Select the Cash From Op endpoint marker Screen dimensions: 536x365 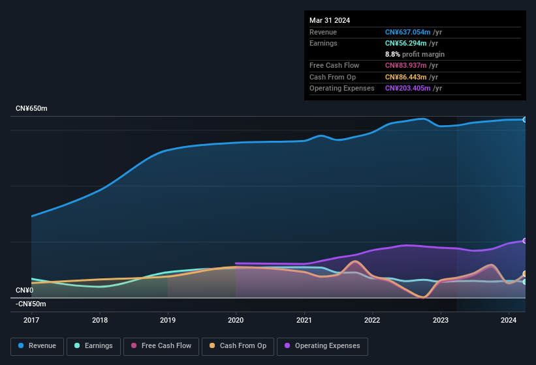525,274
